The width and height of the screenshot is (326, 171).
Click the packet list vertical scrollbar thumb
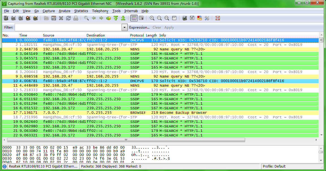point(321,40)
